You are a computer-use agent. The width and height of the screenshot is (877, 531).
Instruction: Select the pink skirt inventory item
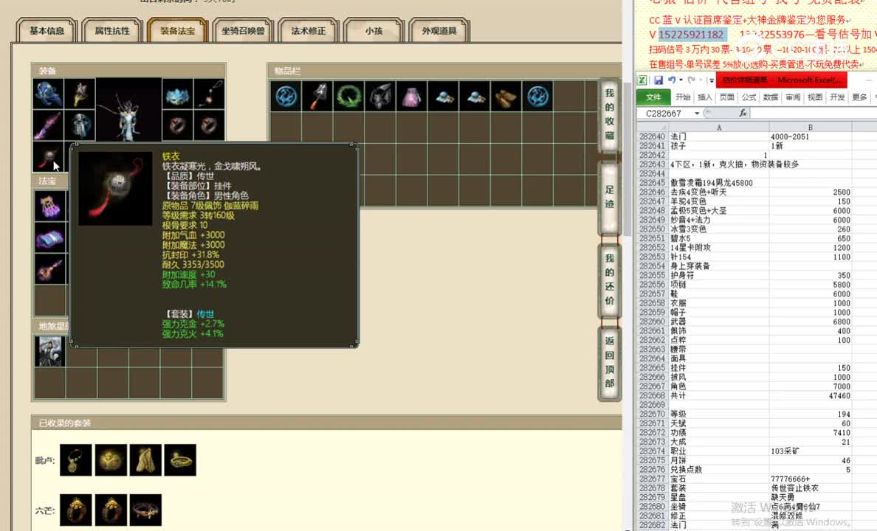click(412, 96)
